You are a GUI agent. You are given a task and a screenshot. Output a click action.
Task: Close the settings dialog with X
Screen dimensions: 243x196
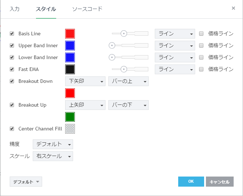point(233,8)
